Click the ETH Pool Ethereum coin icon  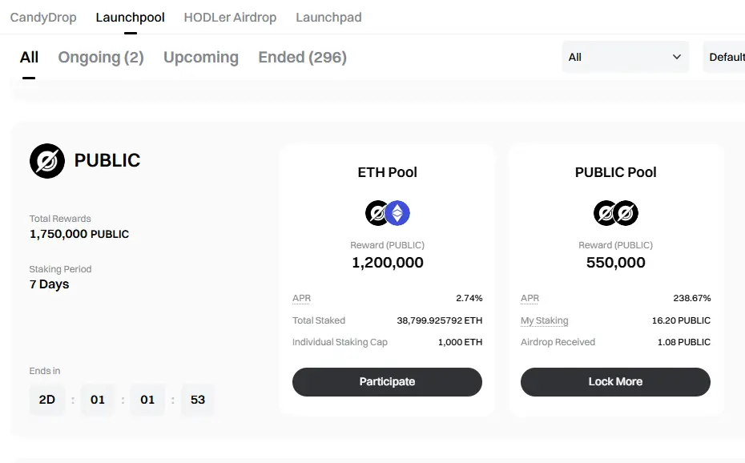tap(397, 213)
